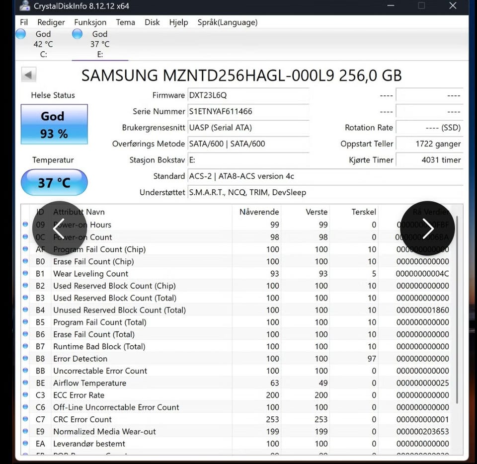Click the serial number field S1ETNYAF611466
This screenshot has height=464, width=477.
click(248, 111)
